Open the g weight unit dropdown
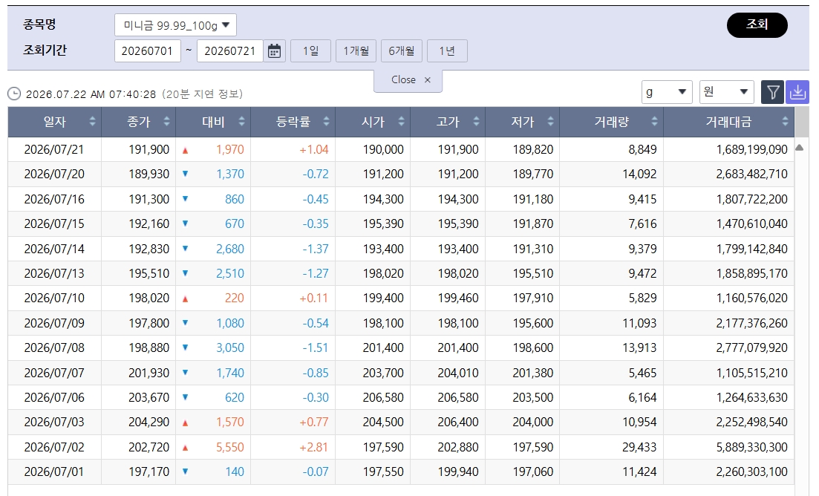The height and width of the screenshot is (496, 819). tap(667, 92)
